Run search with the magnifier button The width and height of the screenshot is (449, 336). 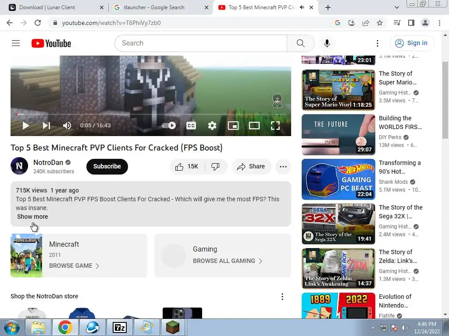point(301,43)
